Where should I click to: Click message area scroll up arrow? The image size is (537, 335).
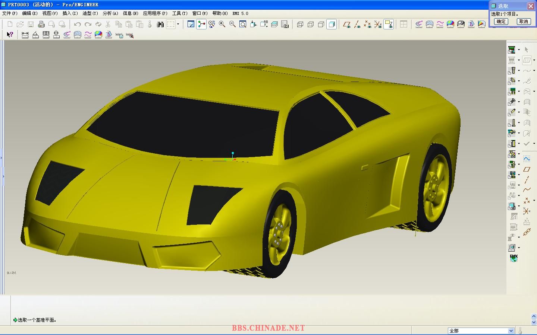[x=534, y=316]
